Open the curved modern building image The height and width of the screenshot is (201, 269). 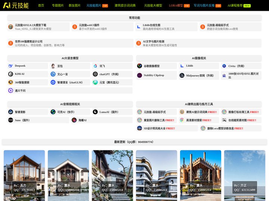pyautogui.click(x=157, y=176)
